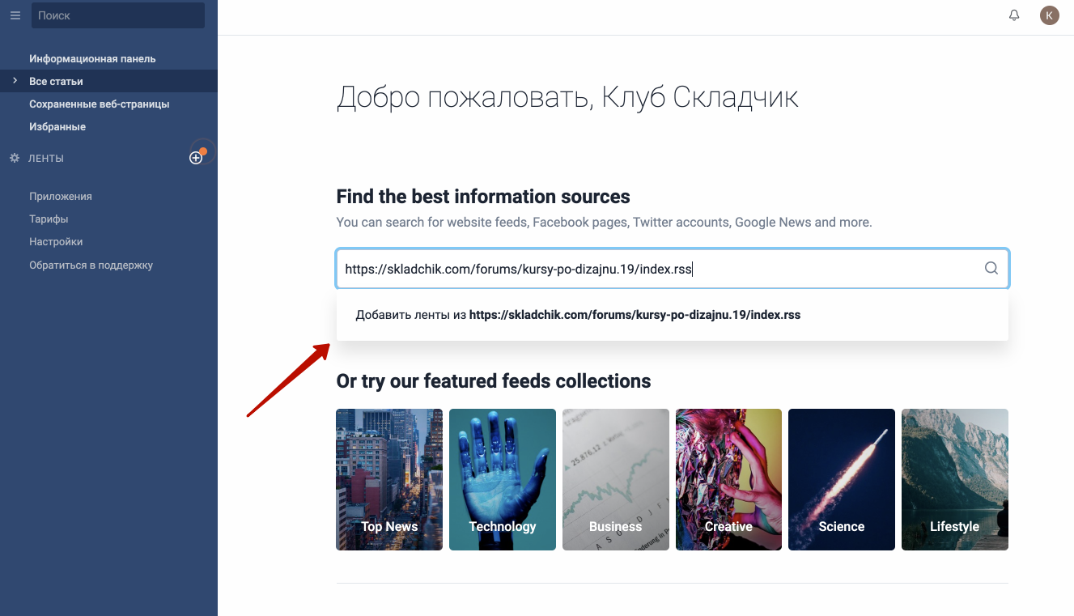Open the Technology feeds collection

pyautogui.click(x=503, y=479)
